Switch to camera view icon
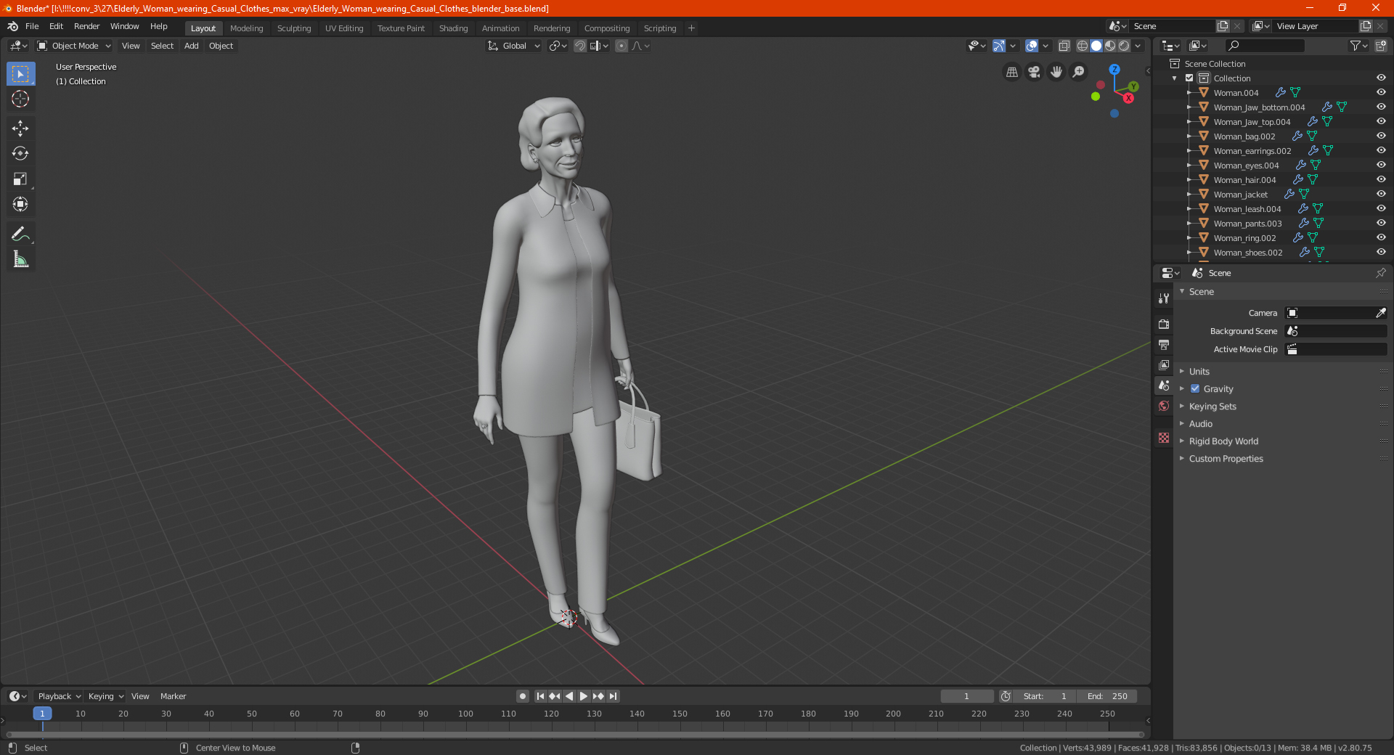 [x=1034, y=72]
